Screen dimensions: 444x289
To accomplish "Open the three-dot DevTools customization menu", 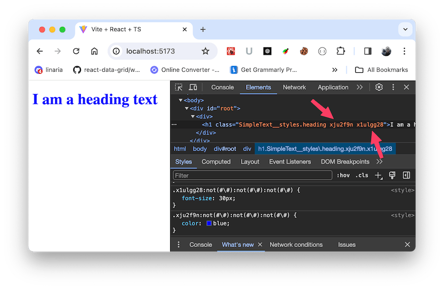I will pos(393,87).
